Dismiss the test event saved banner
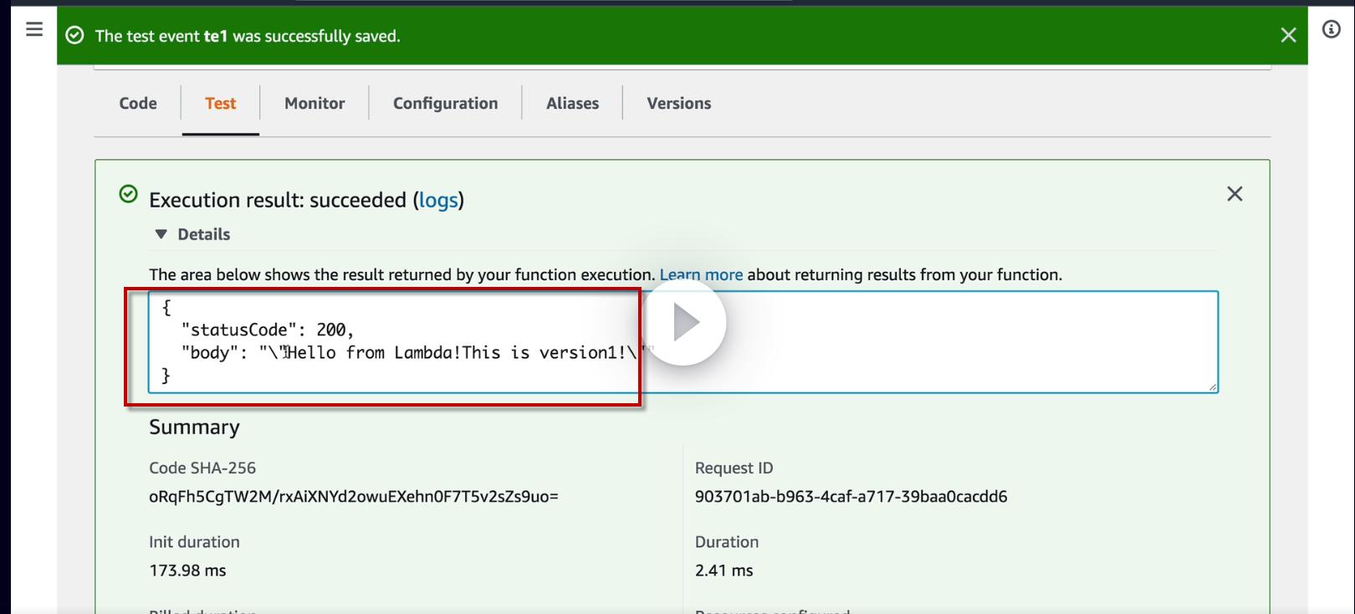This screenshot has height=614, width=1355. click(1288, 35)
